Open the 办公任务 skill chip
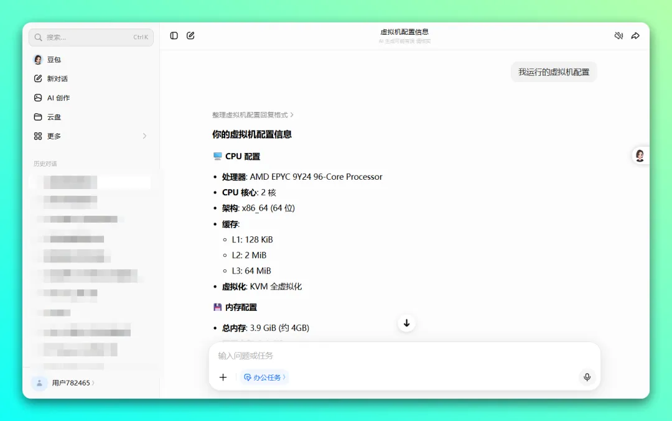 264,377
